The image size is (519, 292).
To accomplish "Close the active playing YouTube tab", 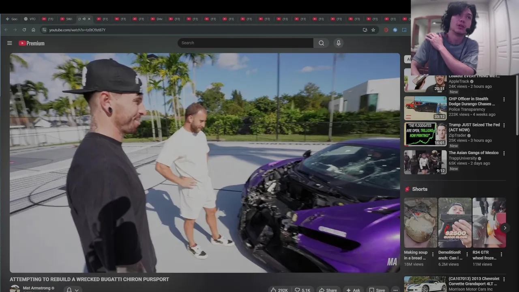I will [x=89, y=19].
